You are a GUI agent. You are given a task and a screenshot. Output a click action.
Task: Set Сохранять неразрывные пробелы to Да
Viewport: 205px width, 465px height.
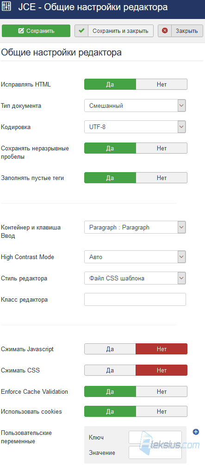coord(110,148)
